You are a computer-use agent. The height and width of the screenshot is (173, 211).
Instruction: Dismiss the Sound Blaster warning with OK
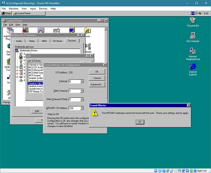point(140,122)
